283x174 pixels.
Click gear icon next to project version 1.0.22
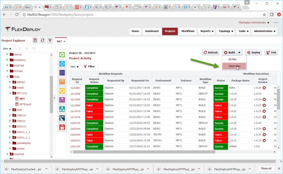(x=264, y=111)
